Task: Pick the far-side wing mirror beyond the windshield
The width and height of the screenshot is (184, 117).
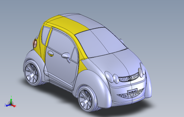Action: [x=122, y=41]
